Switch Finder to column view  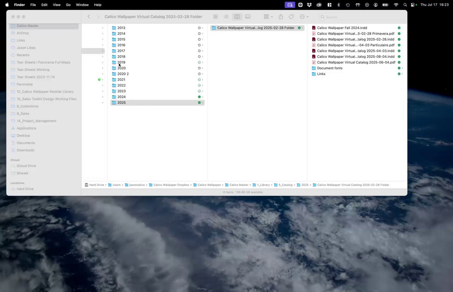coord(237,17)
